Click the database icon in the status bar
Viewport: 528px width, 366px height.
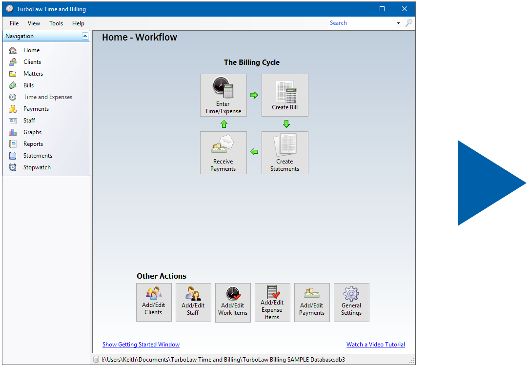coord(96,360)
